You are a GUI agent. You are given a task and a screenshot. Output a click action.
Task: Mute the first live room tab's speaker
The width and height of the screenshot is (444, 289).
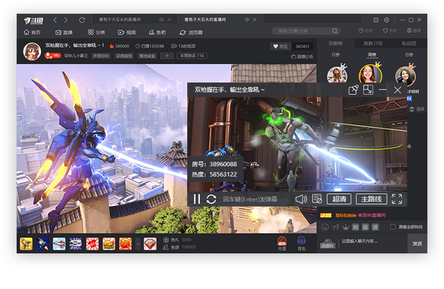[x=162, y=20]
